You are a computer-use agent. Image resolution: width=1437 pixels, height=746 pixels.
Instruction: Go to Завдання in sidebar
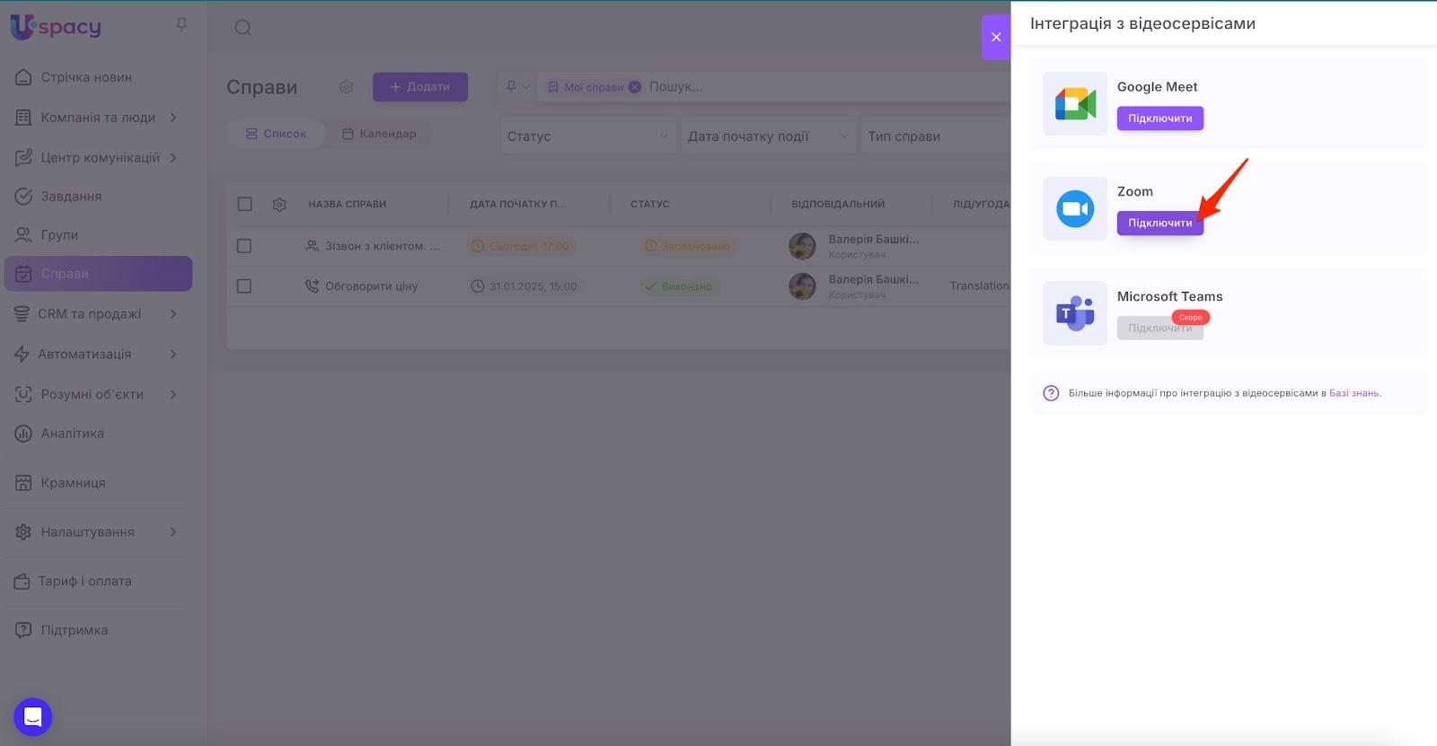(71, 197)
